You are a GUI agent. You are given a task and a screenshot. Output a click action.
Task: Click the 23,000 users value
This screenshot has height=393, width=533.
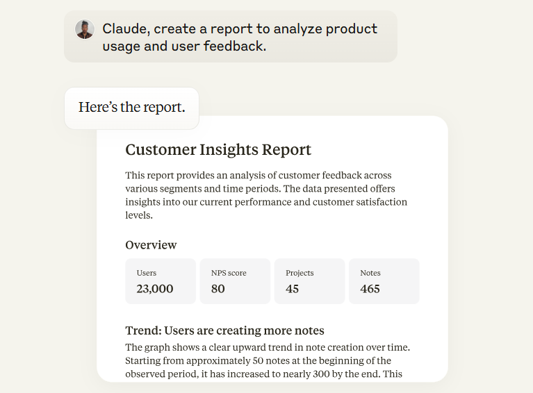[155, 289]
